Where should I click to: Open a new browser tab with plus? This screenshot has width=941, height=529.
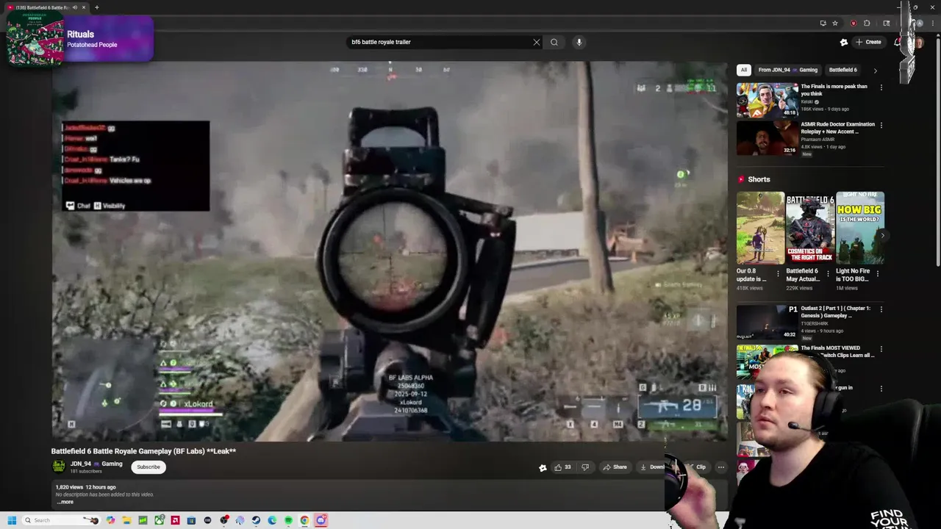pyautogui.click(x=96, y=7)
